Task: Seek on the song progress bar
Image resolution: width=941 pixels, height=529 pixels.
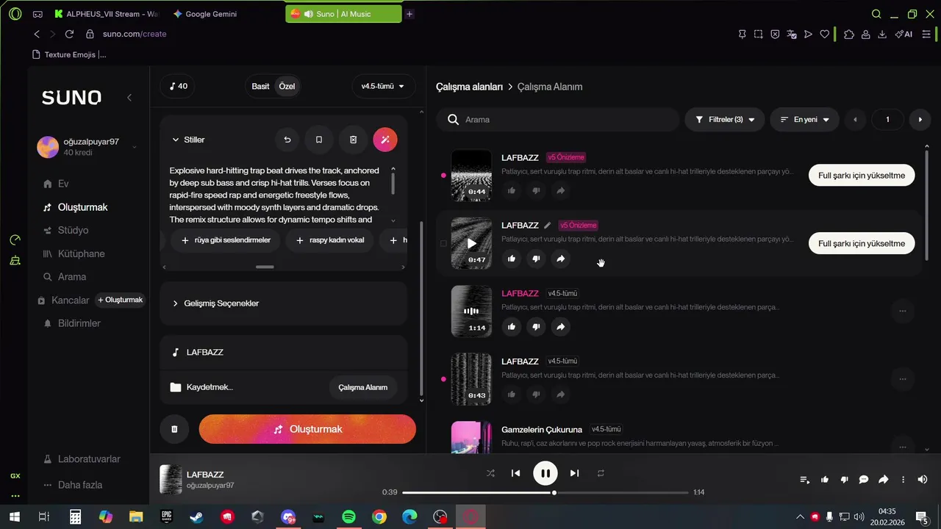Action: tap(545, 492)
